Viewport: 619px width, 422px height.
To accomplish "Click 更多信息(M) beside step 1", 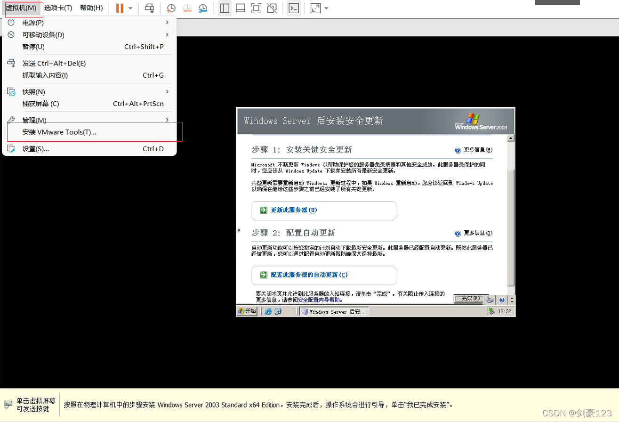I will [x=478, y=150].
